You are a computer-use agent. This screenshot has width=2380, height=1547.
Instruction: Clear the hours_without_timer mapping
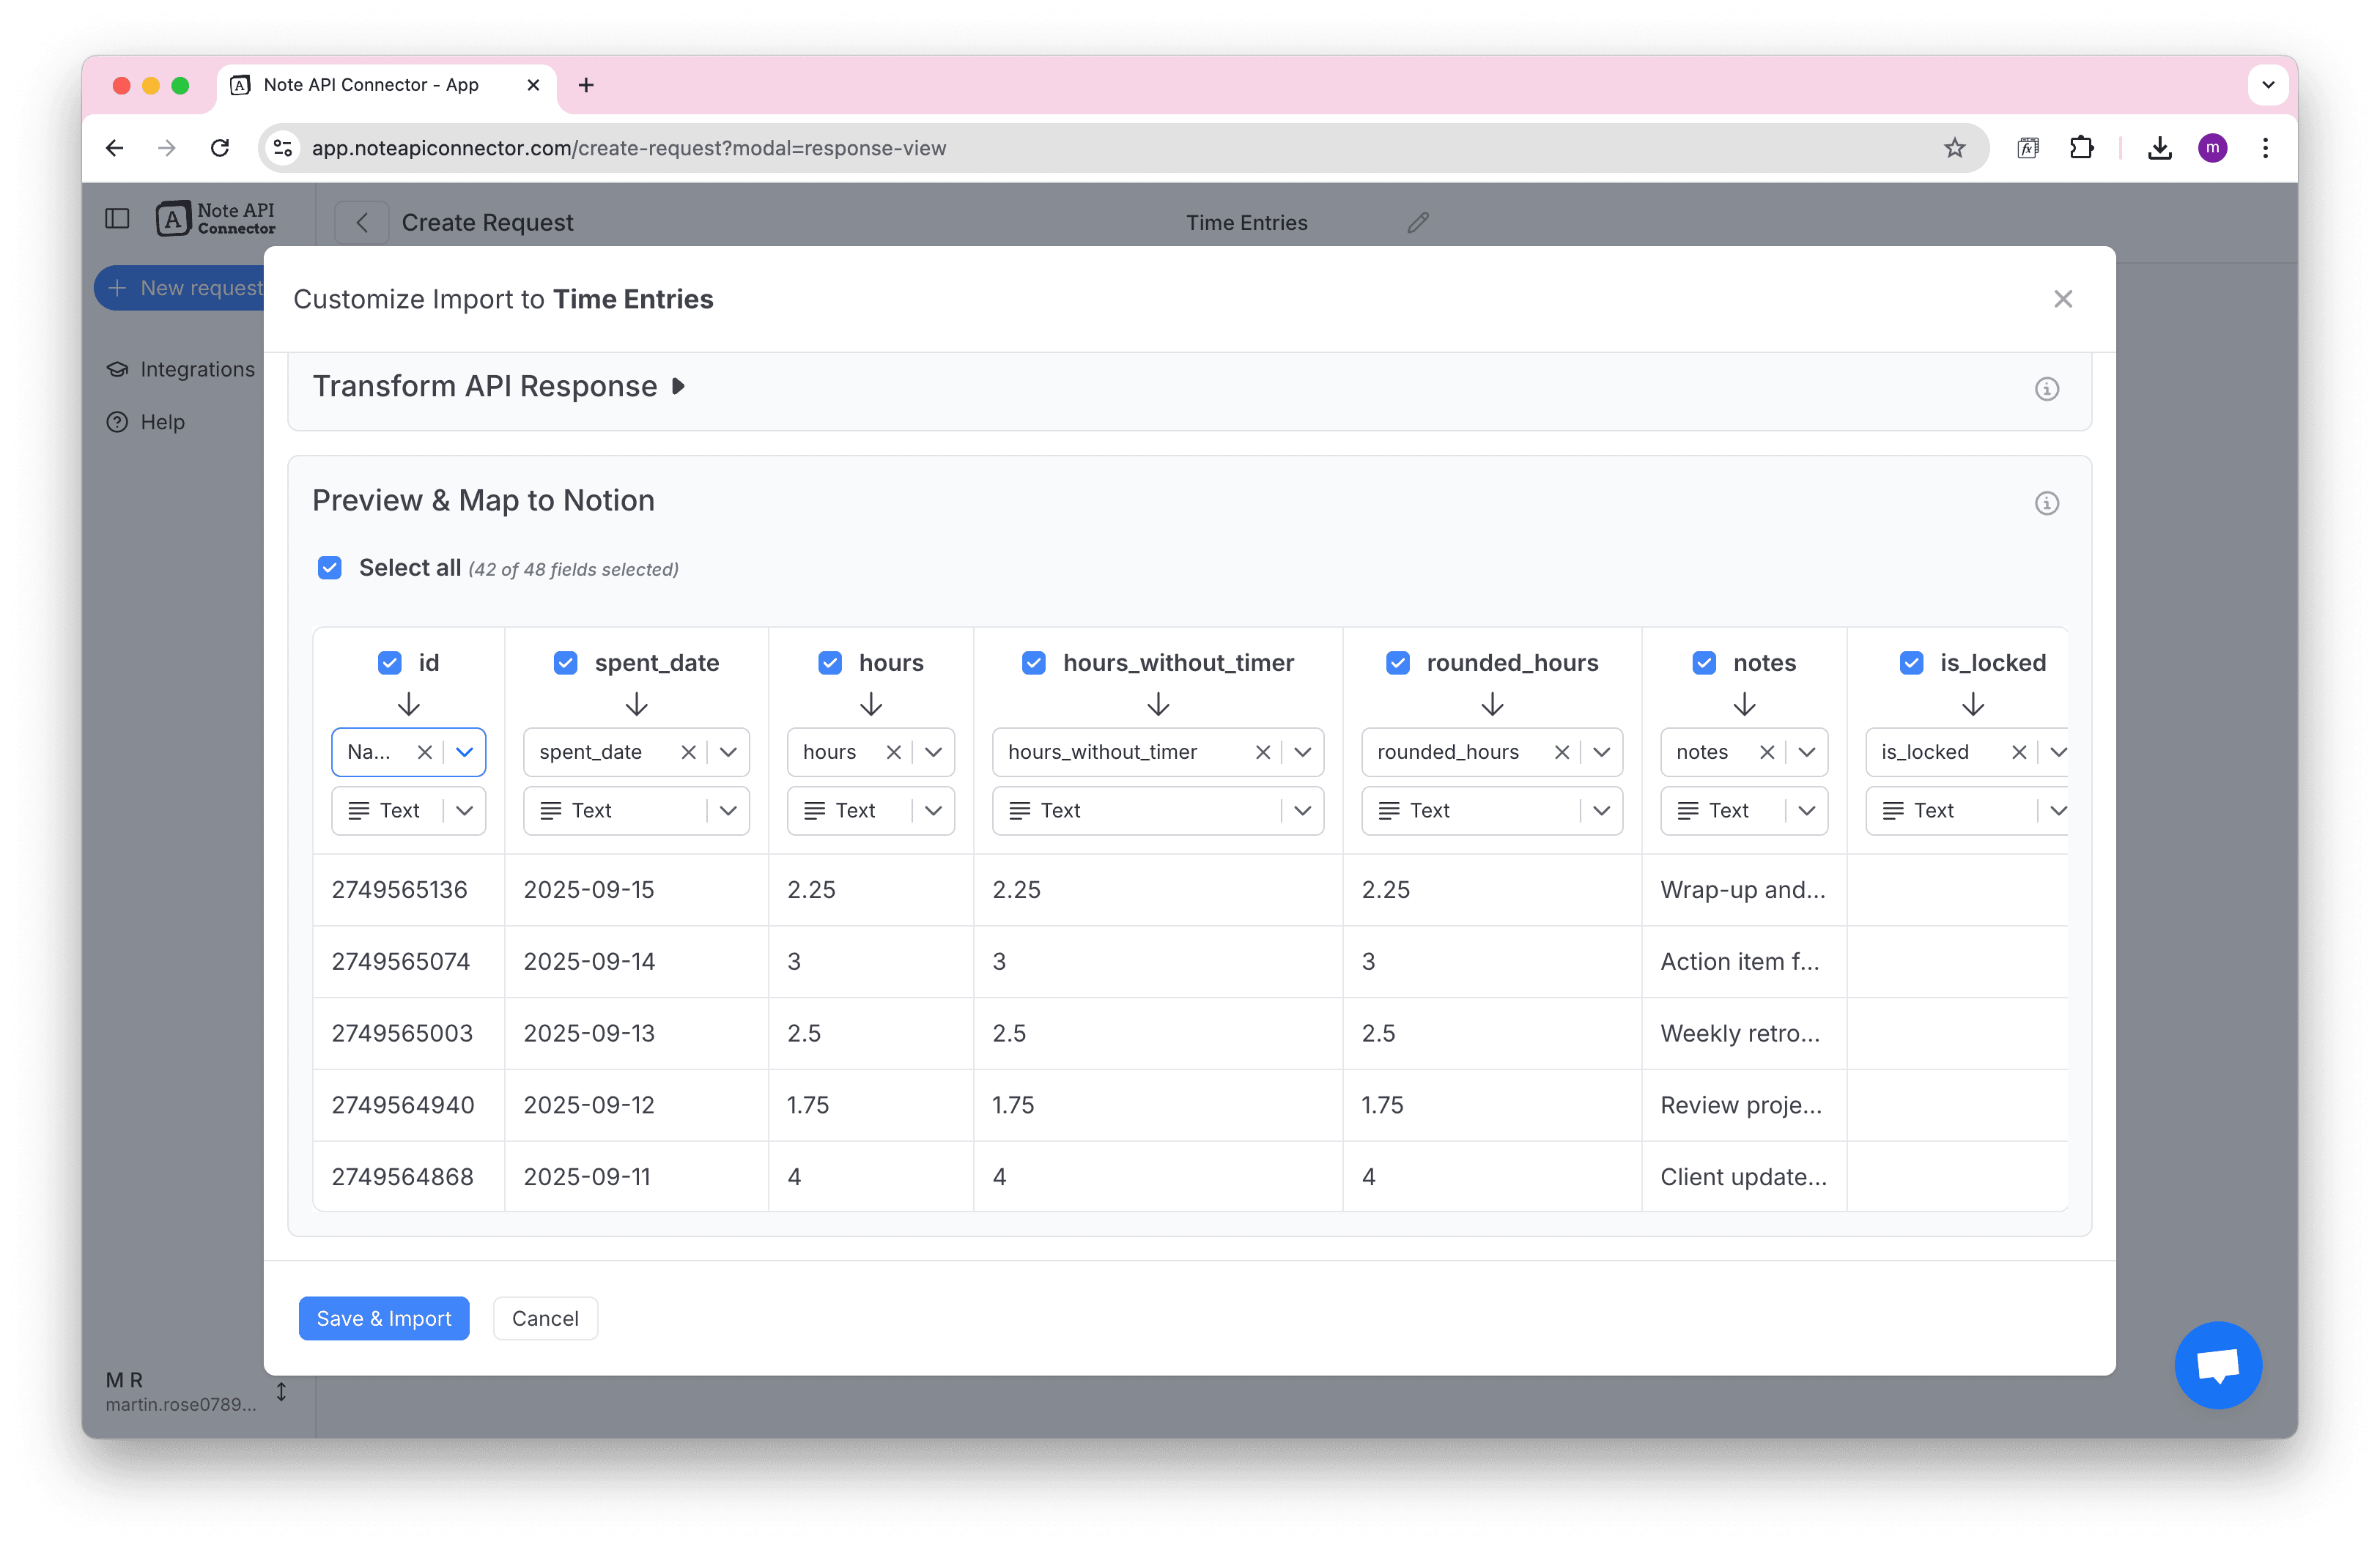tap(1263, 752)
